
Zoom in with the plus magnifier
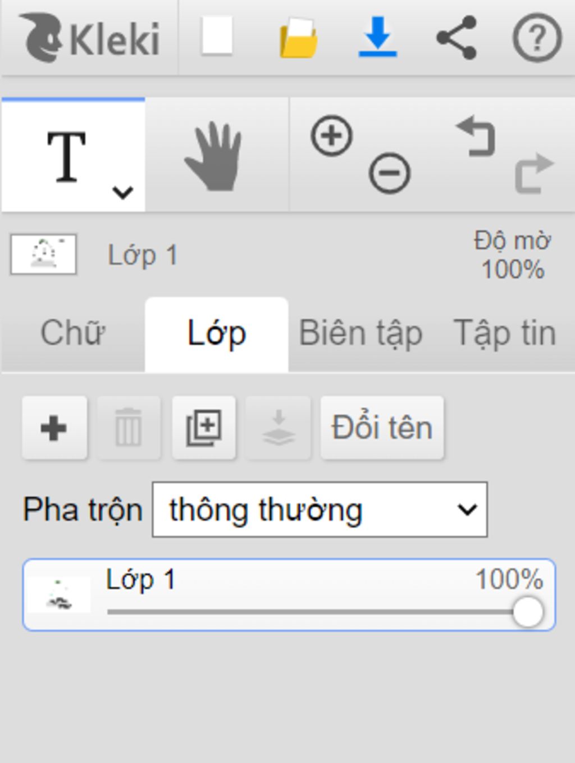(331, 135)
